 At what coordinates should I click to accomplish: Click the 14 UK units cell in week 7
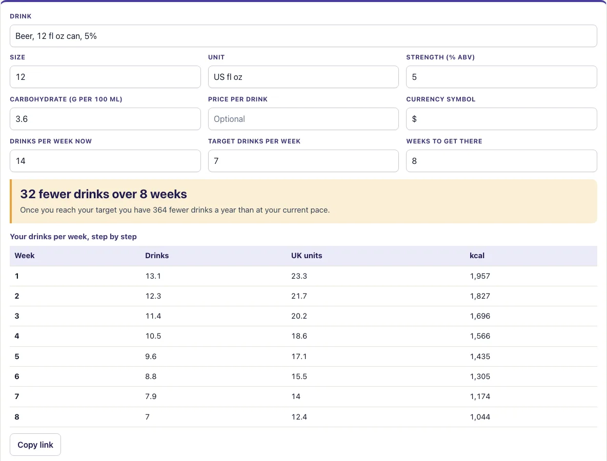click(x=296, y=396)
